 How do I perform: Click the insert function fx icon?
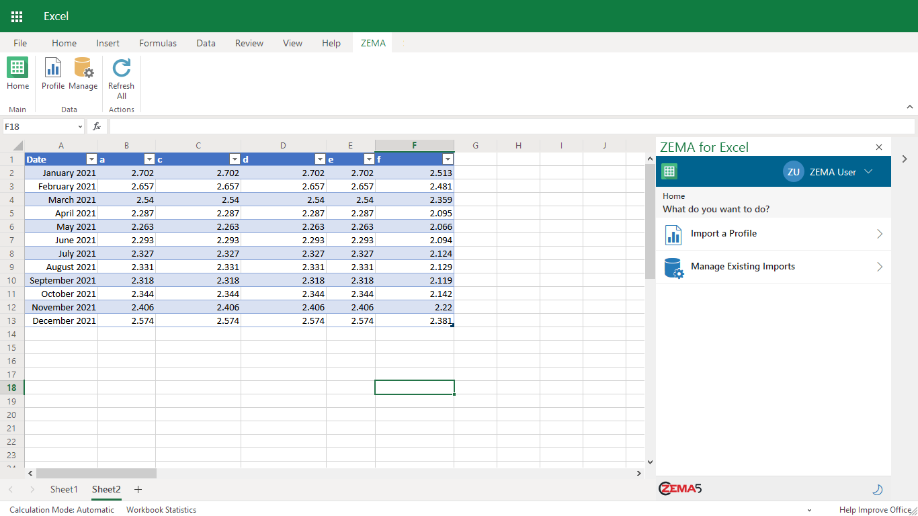[97, 126]
